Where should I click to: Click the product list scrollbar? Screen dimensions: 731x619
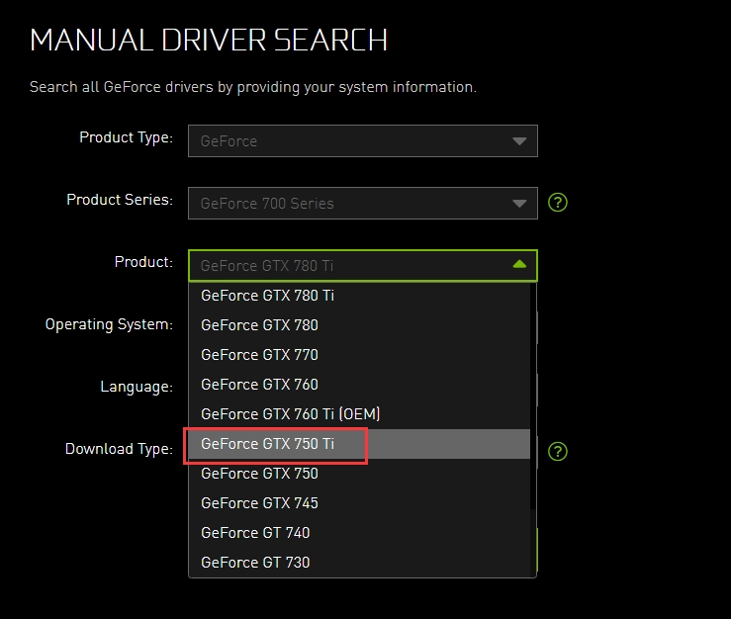(x=533, y=397)
